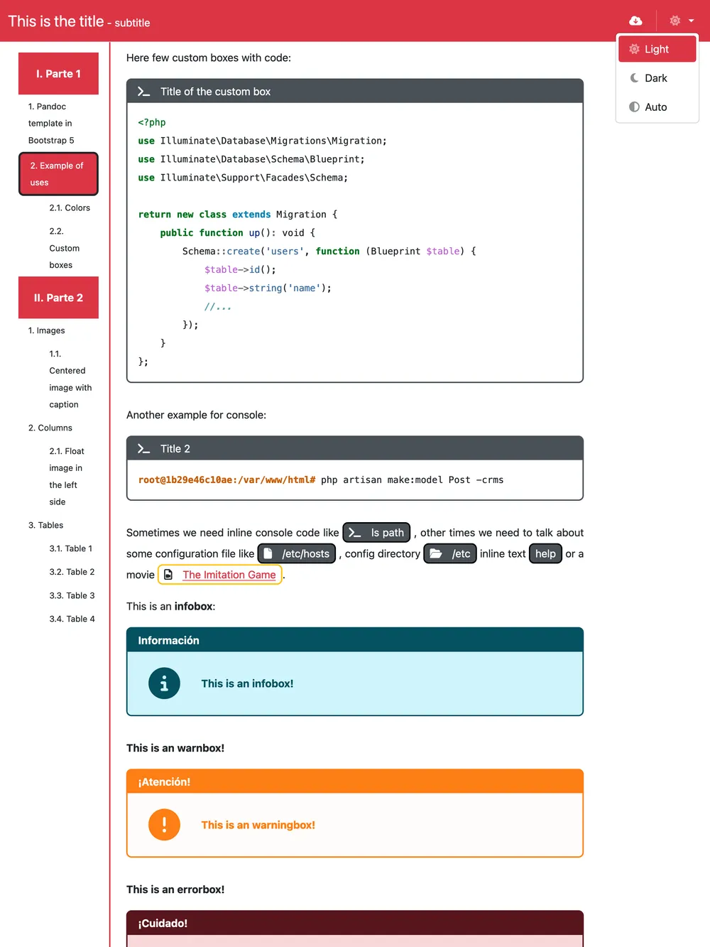710x947 pixels.
Task: Click the 'ls path' inline console badge
Action: pyautogui.click(x=376, y=533)
